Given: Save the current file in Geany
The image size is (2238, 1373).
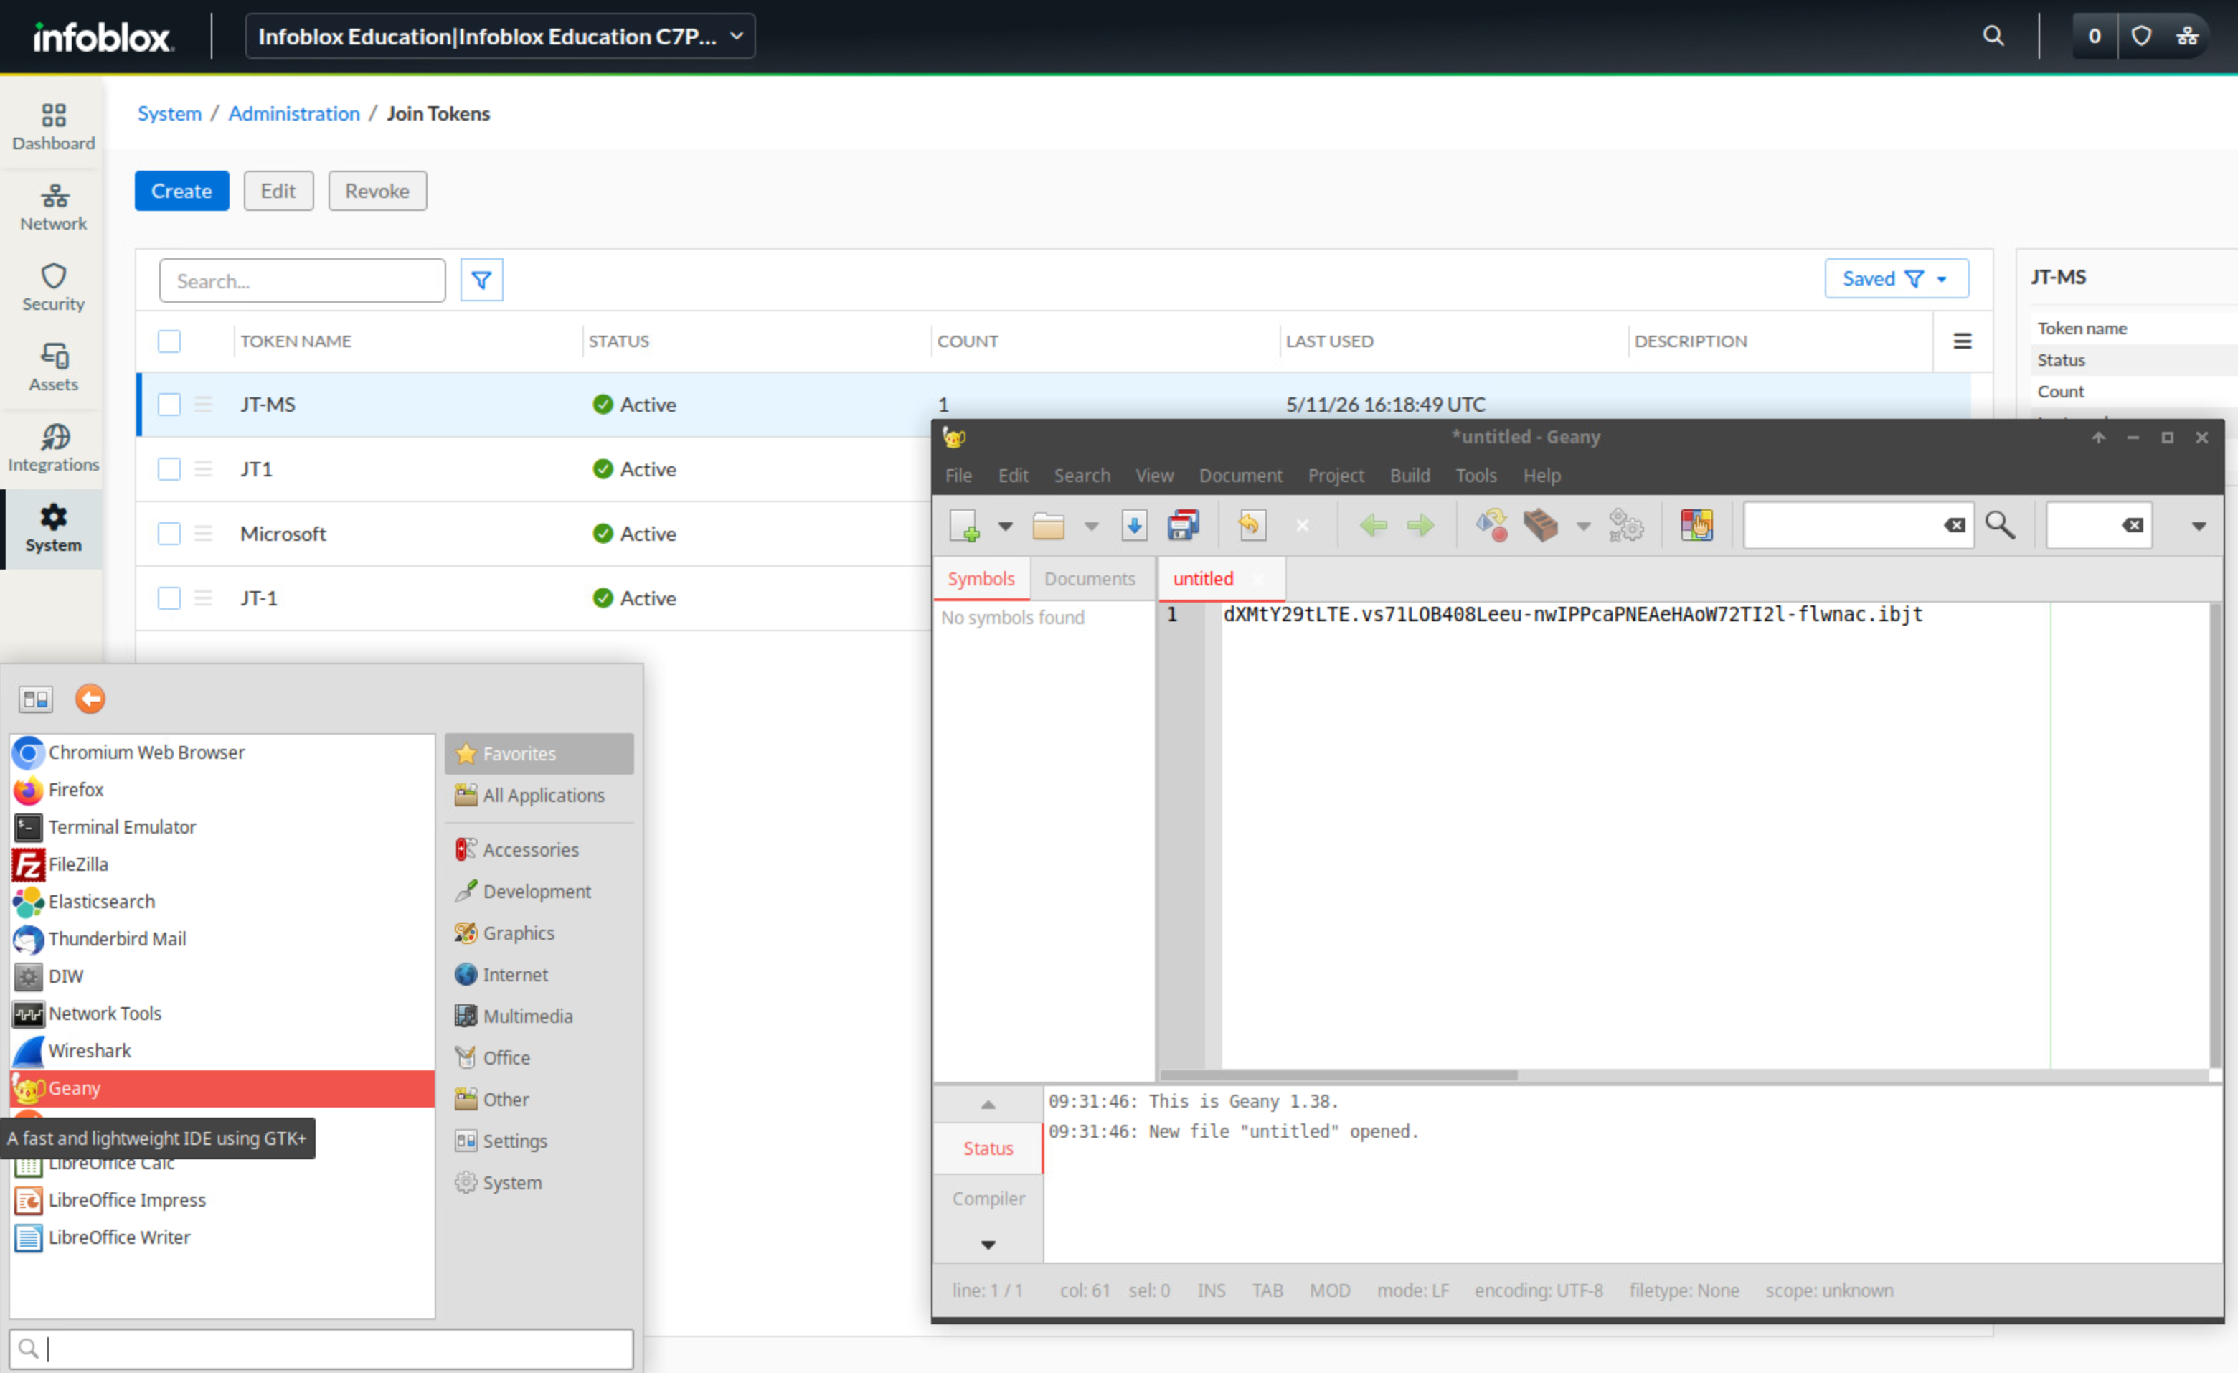Looking at the screenshot, I should click(x=1133, y=525).
